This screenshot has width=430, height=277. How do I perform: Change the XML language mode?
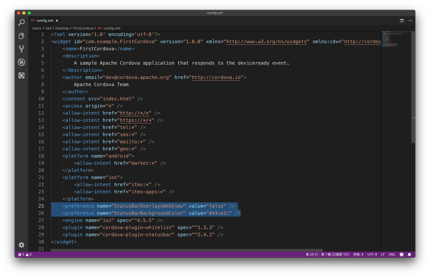click(392, 254)
